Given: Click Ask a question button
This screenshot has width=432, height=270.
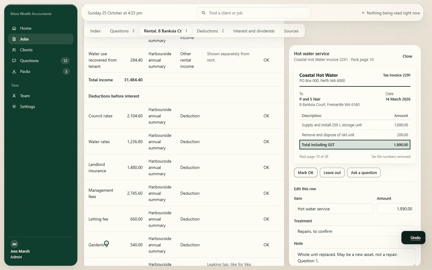Looking at the screenshot, I should pyautogui.click(x=364, y=172).
